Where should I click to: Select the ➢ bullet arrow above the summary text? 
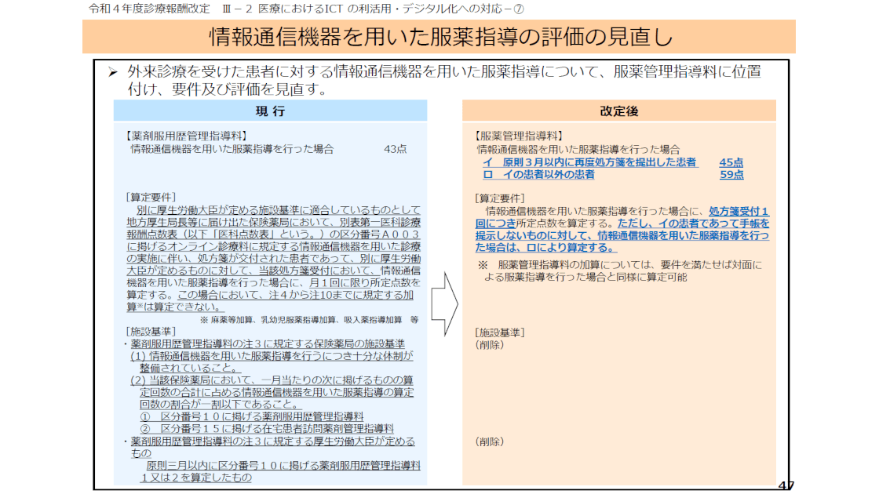(x=112, y=71)
